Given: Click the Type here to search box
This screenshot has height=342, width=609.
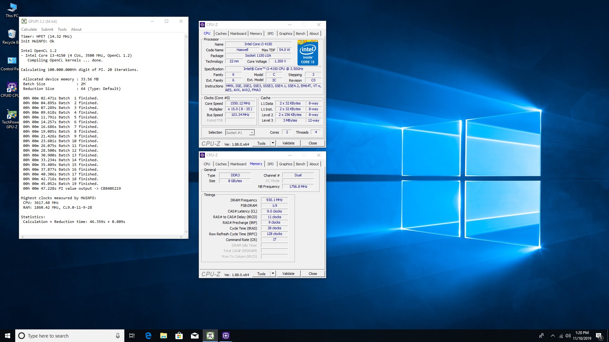Looking at the screenshot, I should [x=69, y=336].
